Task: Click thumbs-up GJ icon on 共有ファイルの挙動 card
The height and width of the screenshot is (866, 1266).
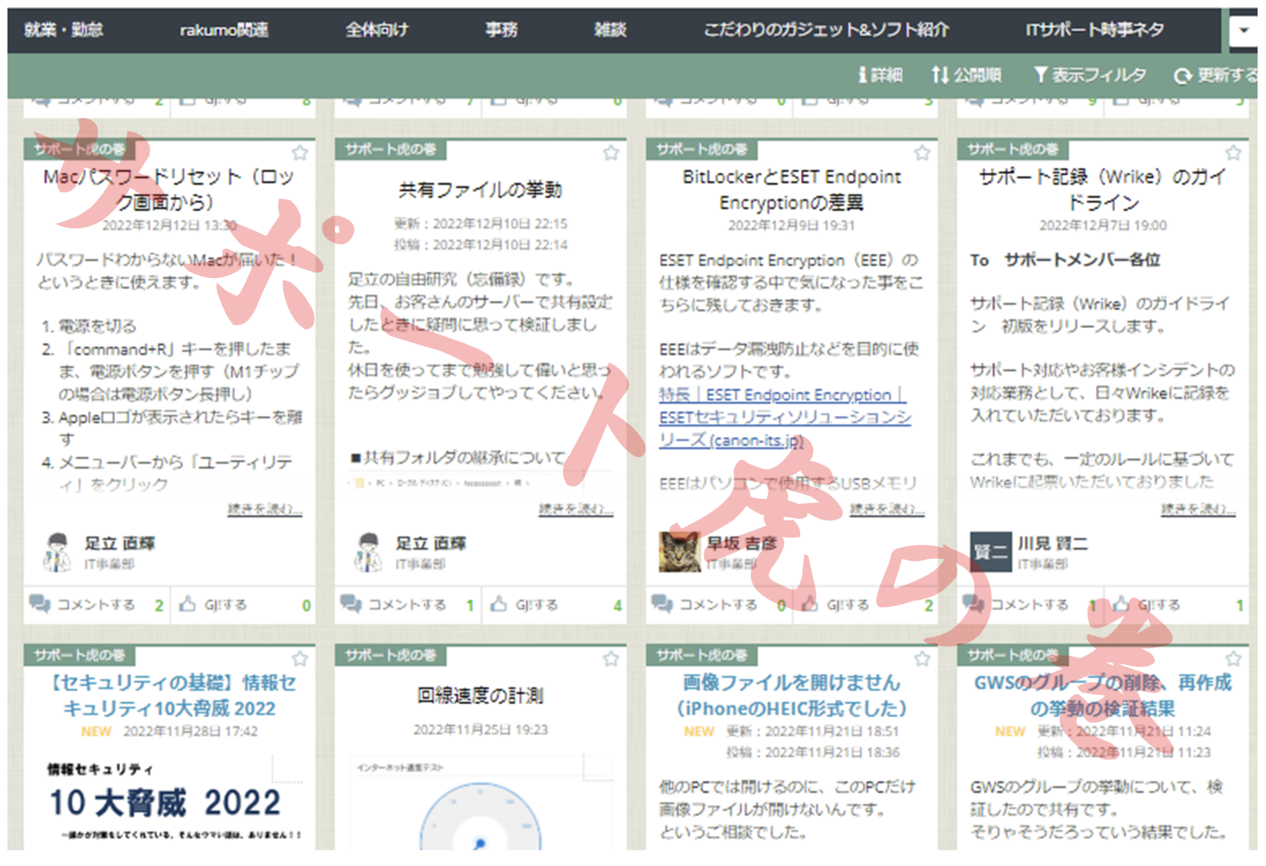Action: pyautogui.click(x=499, y=605)
